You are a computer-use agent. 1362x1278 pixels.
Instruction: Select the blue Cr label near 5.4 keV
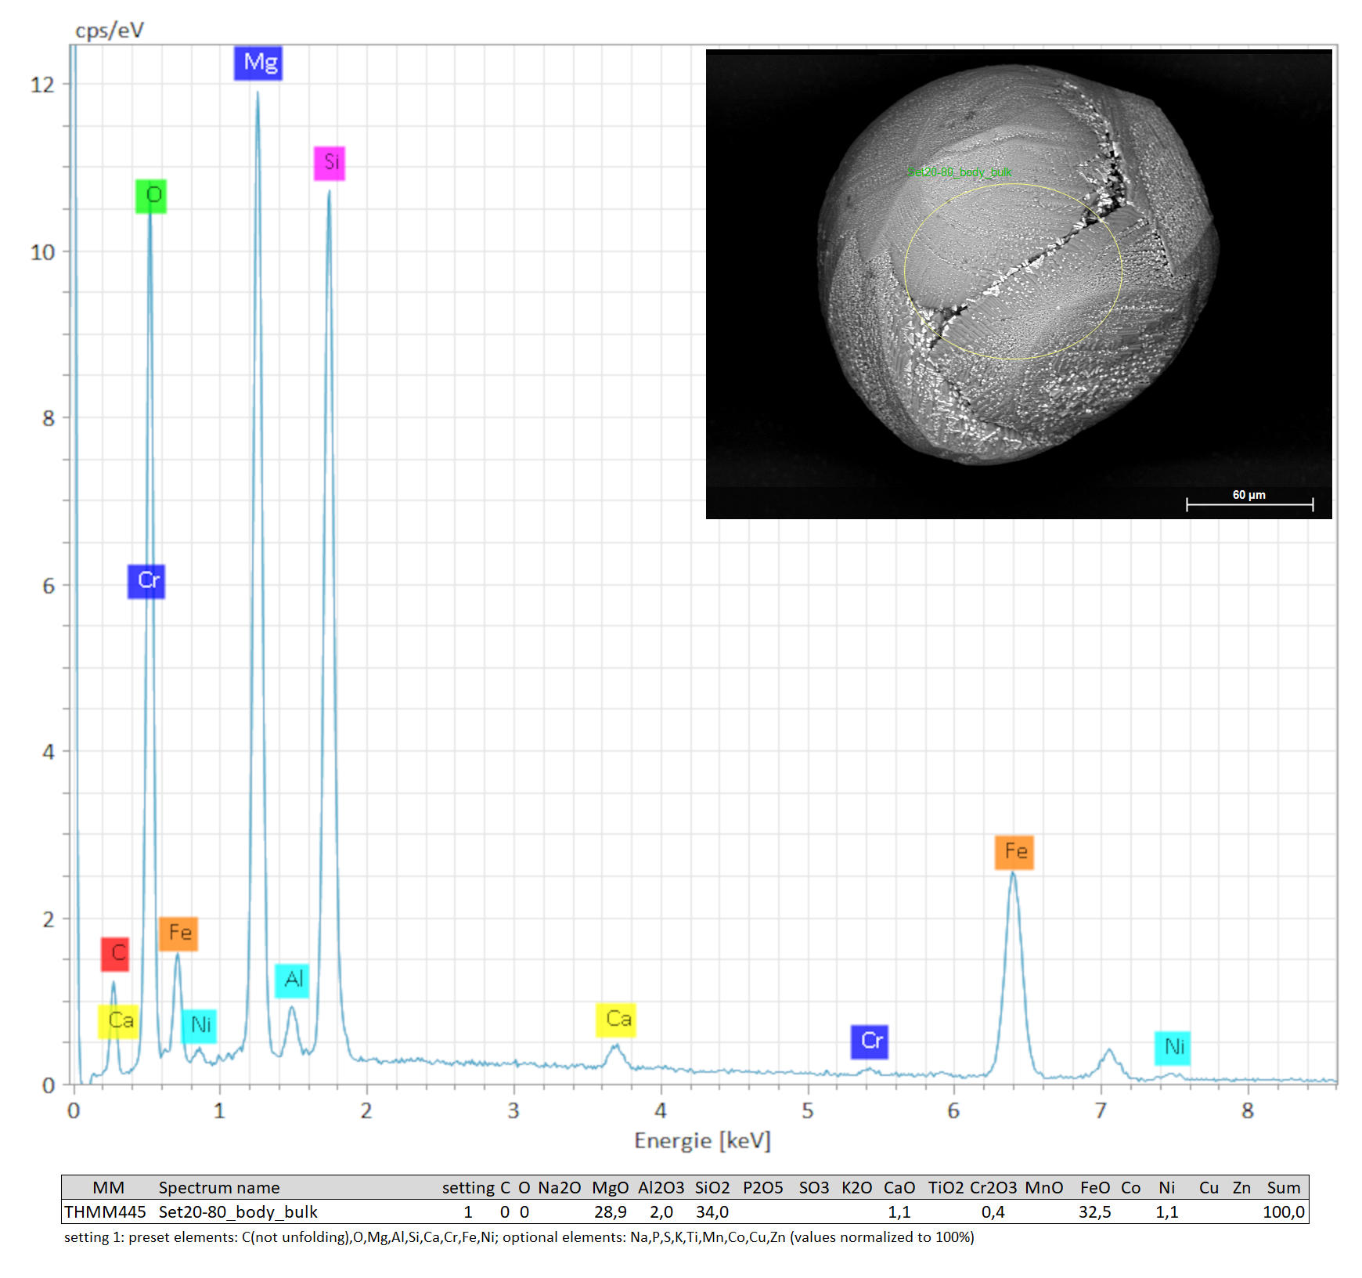(x=870, y=1042)
